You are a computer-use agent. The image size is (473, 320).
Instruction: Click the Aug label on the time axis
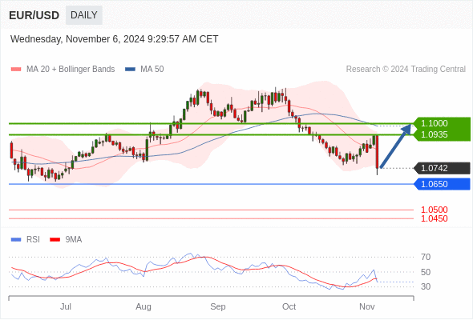[x=144, y=306]
